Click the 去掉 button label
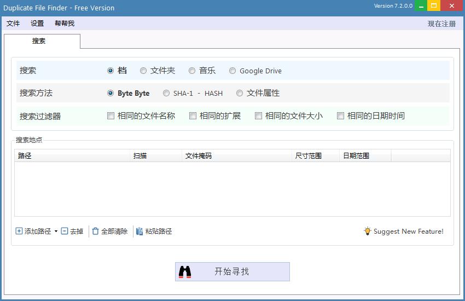The height and width of the screenshot is (301, 465). click(x=77, y=231)
